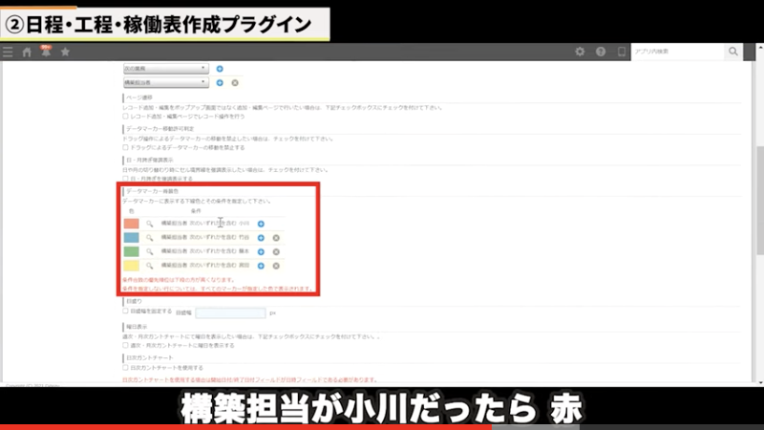The width and height of the screenshot is (764, 430).
Task: Open the hamburger menu in the header
Action: point(8,52)
